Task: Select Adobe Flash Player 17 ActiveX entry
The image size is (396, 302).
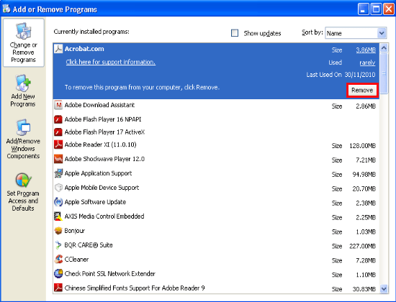Action: [104, 132]
